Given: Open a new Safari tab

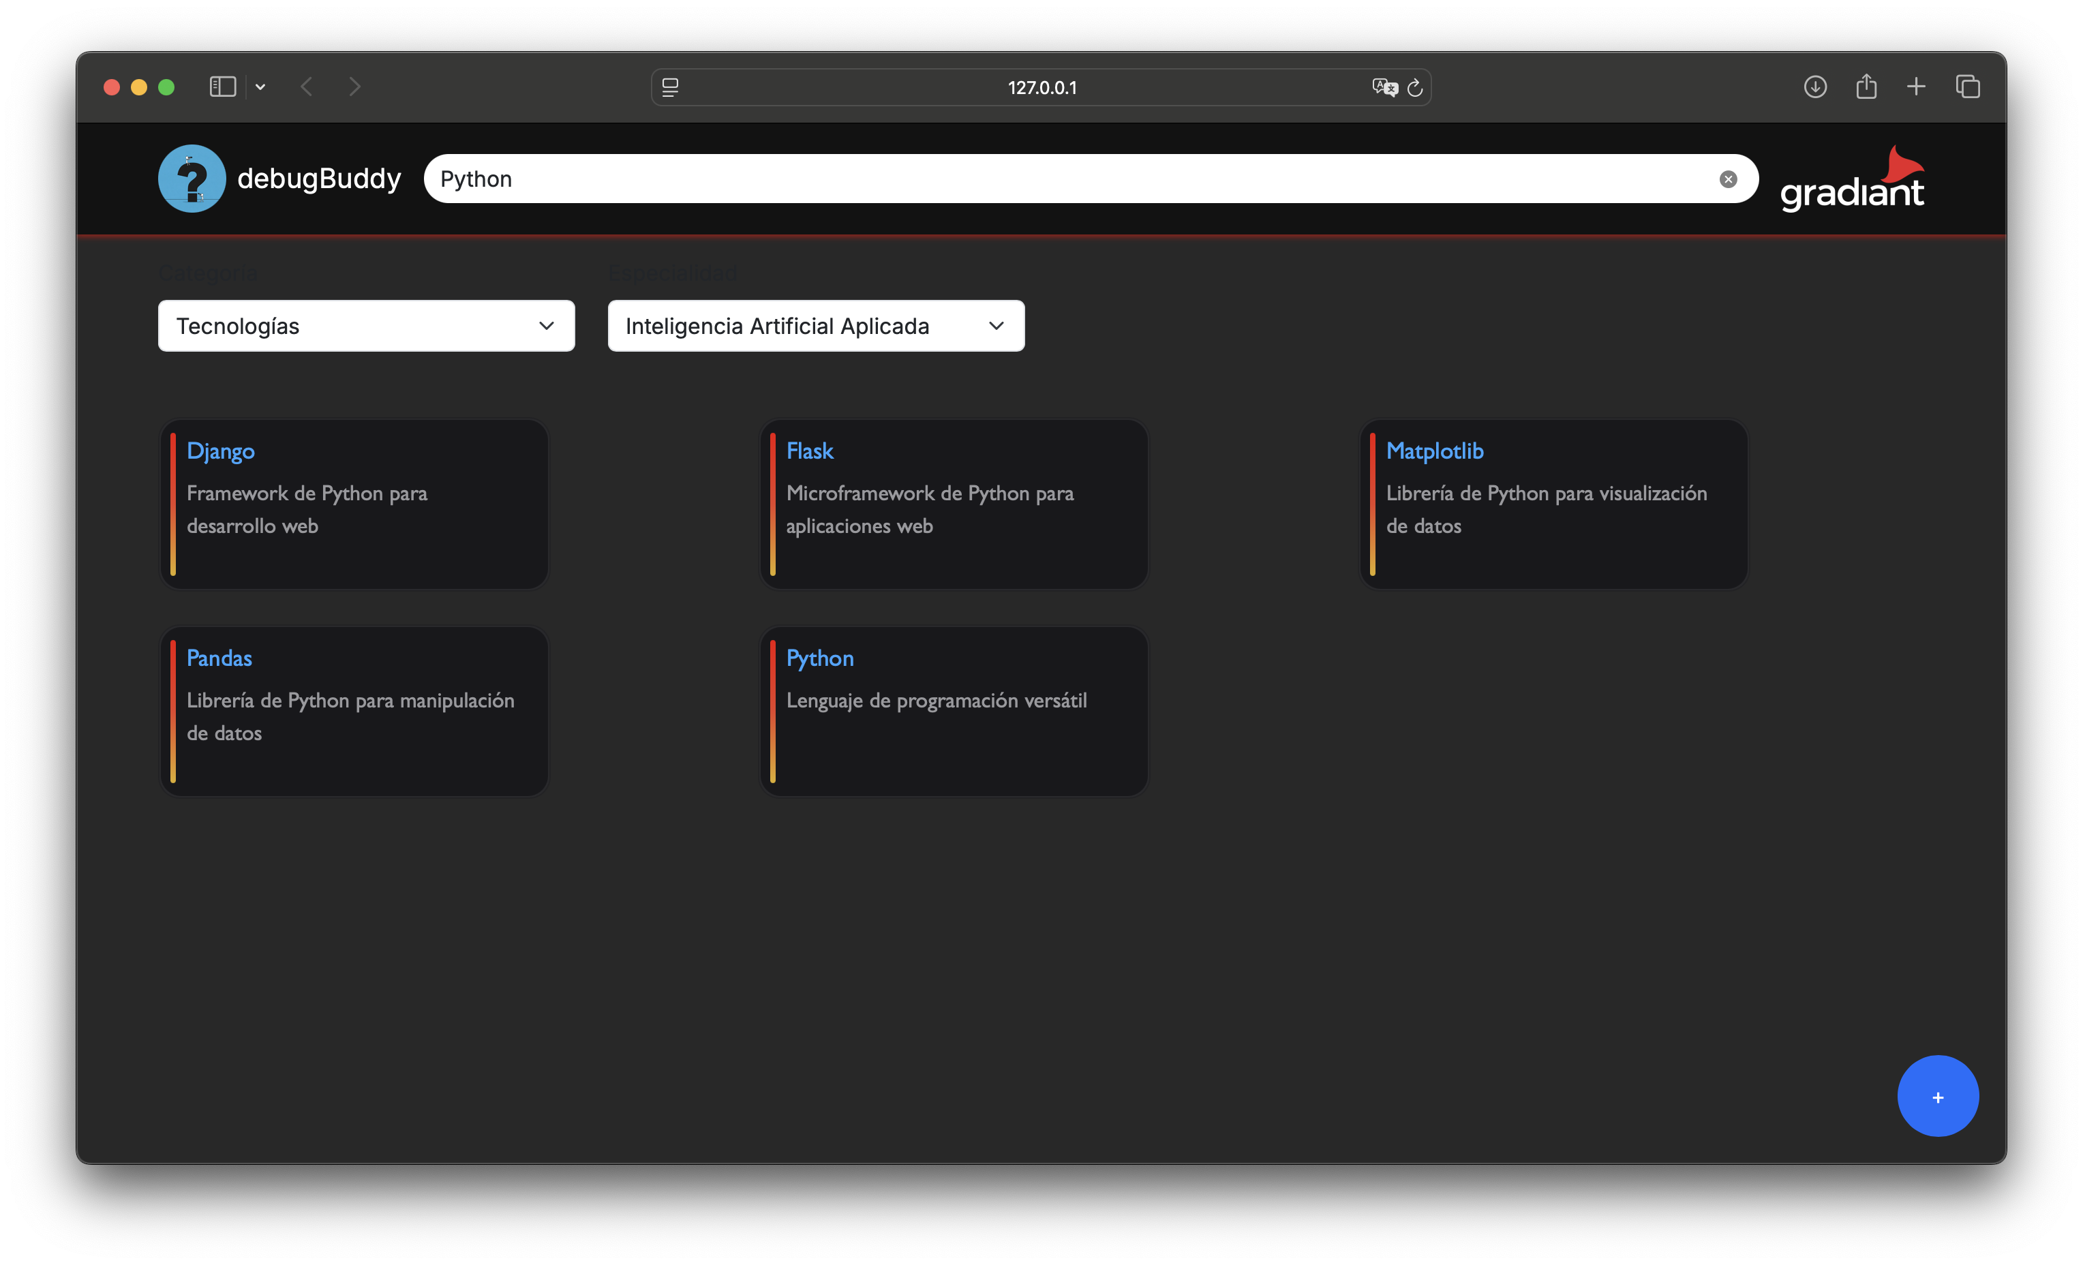Looking at the screenshot, I should point(1915,87).
